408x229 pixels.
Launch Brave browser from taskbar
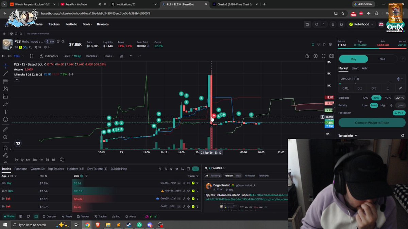(x=98, y=225)
